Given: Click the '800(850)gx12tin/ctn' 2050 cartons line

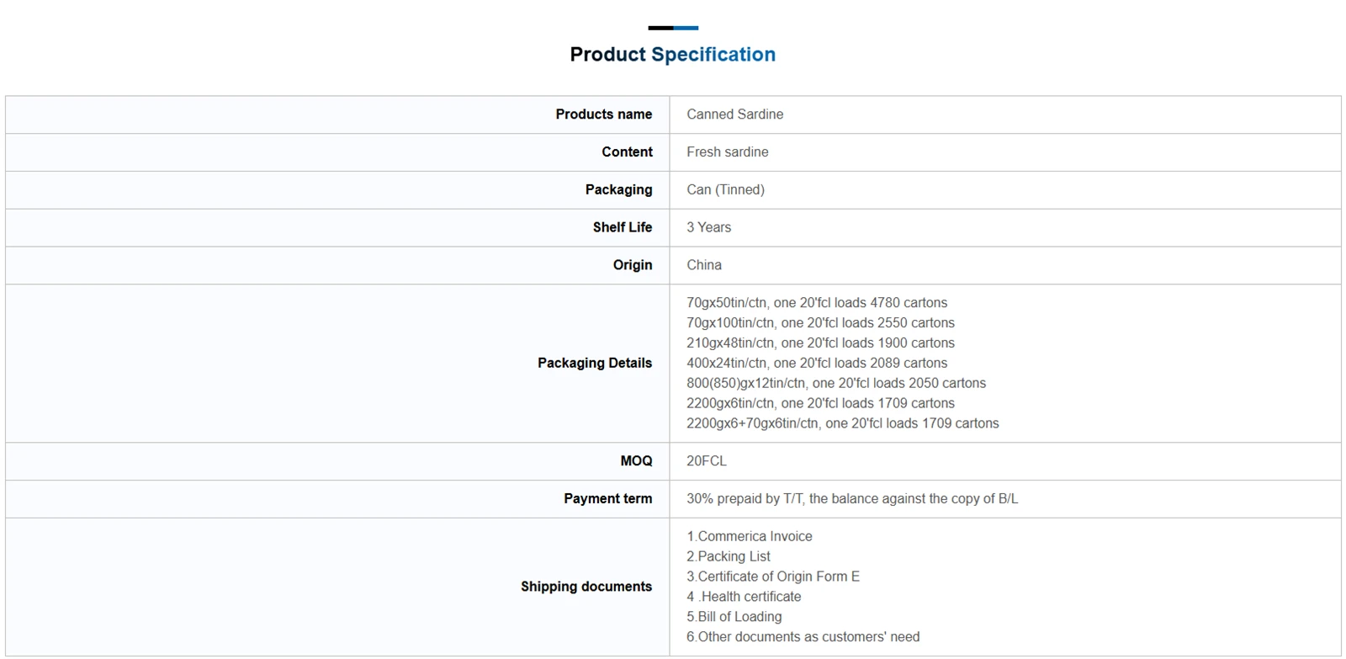Looking at the screenshot, I should [836, 384].
